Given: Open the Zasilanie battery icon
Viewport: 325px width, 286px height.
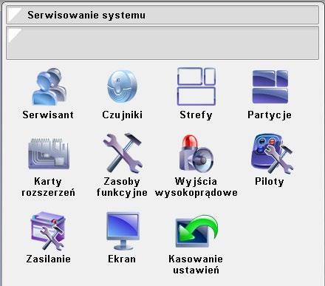Looking at the screenshot, I should pyautogui.click(x=48, y=231).
